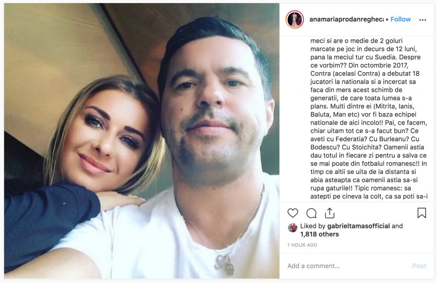Open the post via the 1 HOUR AGO timestamp
This screenshot has height=283, width=437.
[x=302, y=245]
